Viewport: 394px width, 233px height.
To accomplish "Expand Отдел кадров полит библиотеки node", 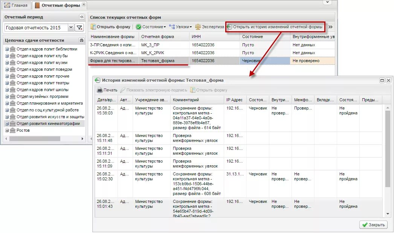I will tap(7, 49).
